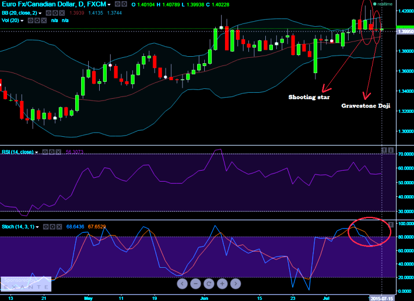414x301 pixels.
Task: Open Stoch (14, 3, 1) settings gear
Action: point(52,227)
